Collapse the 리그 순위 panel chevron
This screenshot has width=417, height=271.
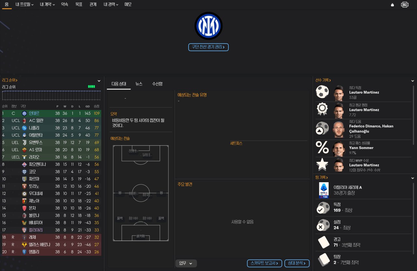tap(99, 81)
